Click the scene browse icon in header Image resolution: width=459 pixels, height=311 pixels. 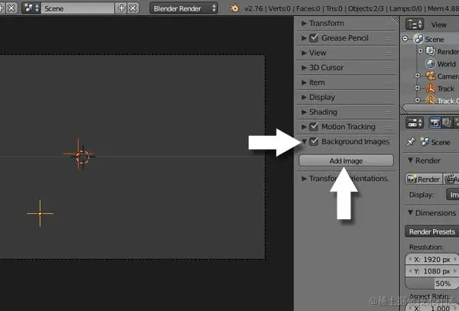32,8
